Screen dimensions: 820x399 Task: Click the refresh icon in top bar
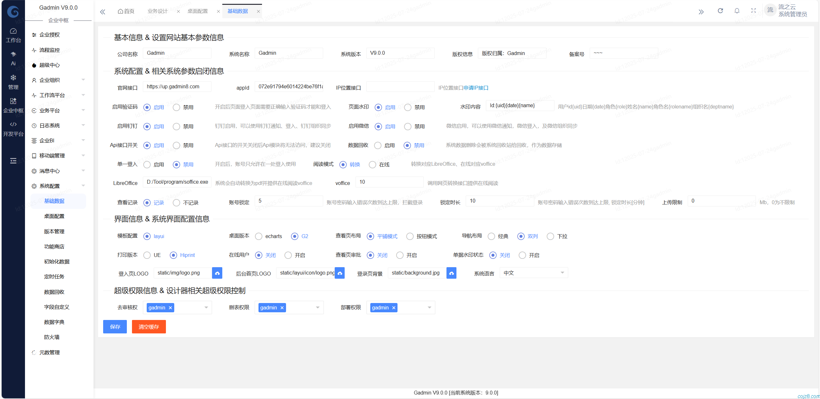[720, 11]
